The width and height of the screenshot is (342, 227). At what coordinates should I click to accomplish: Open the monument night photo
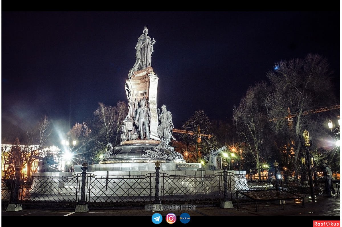coord(171,114)
